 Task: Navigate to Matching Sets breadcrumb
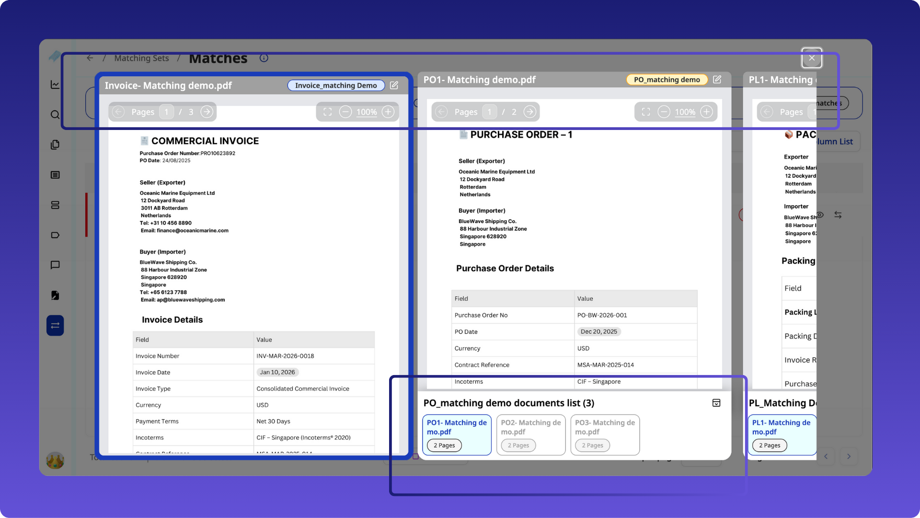pyautogui.click(x=141, y=58)
